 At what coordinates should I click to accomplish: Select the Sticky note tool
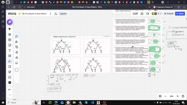click(10, 45)
